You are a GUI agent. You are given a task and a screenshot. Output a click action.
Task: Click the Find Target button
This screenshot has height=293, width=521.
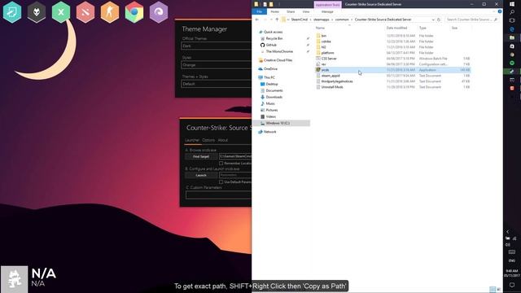click(x=201, y=156)
